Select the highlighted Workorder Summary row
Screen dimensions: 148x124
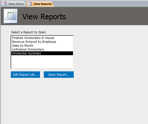coord(42,53)
